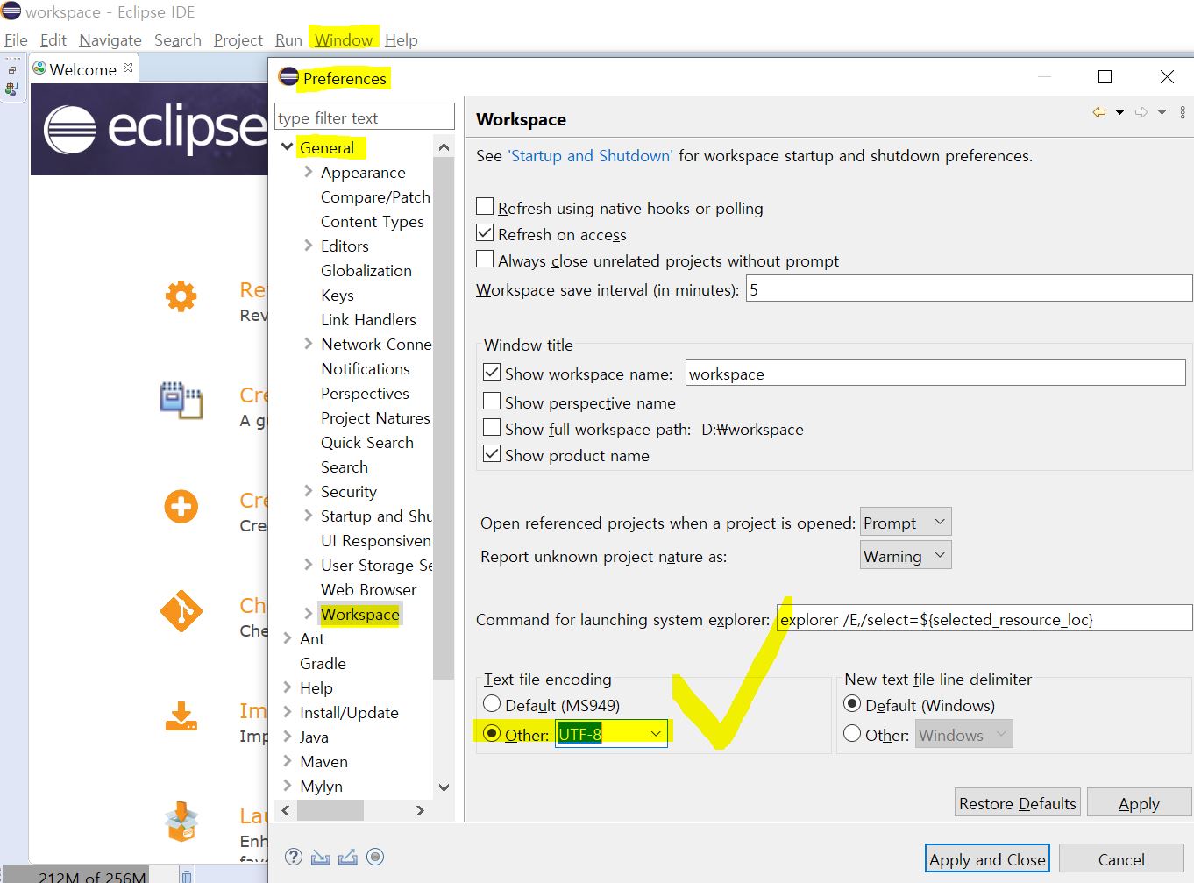Expand the Editors tree node

[309, 246]
